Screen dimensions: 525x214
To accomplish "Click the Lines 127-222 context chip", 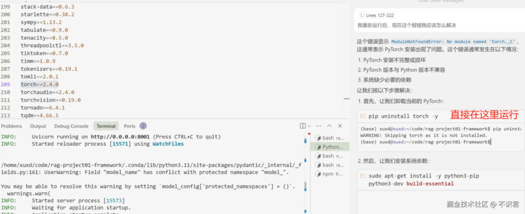I will click(x=377, y=15).
